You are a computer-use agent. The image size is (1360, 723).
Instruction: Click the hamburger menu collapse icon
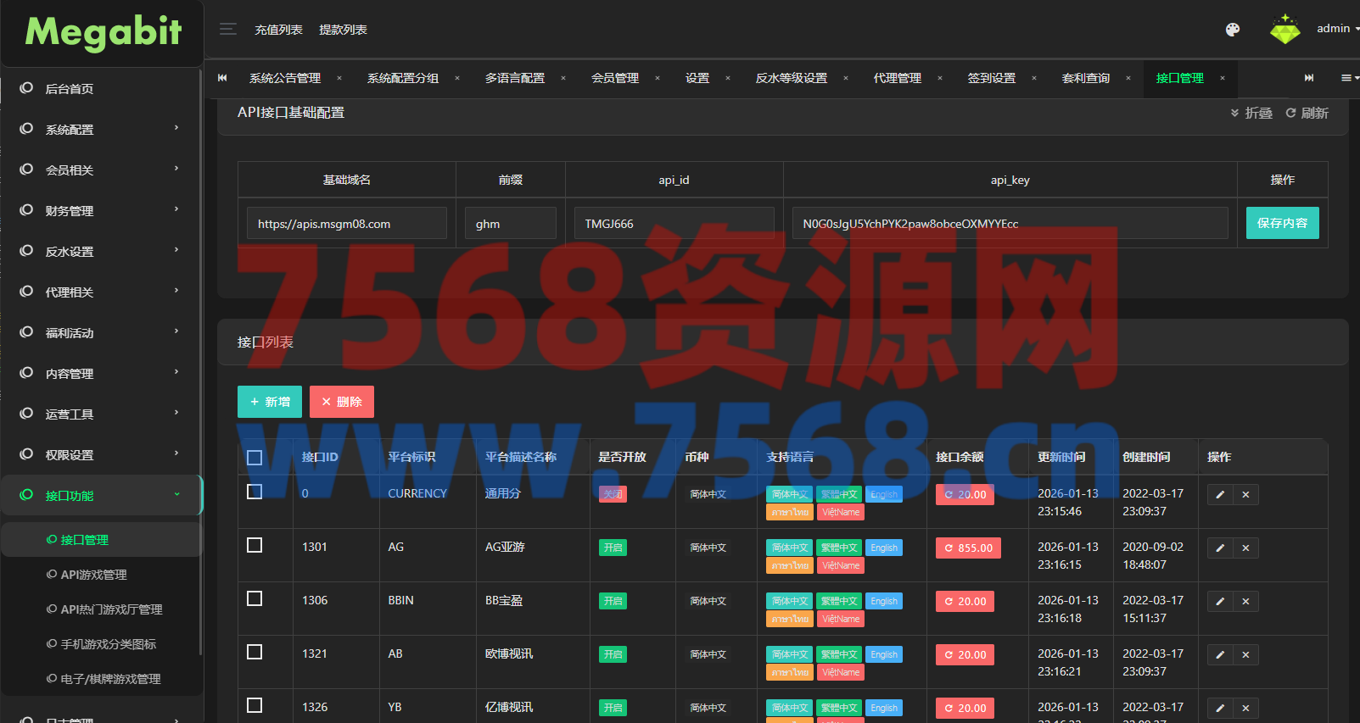(227, 30)
